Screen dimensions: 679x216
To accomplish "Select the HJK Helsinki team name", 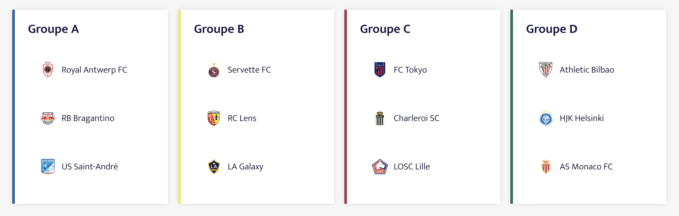I will point(582,118).
